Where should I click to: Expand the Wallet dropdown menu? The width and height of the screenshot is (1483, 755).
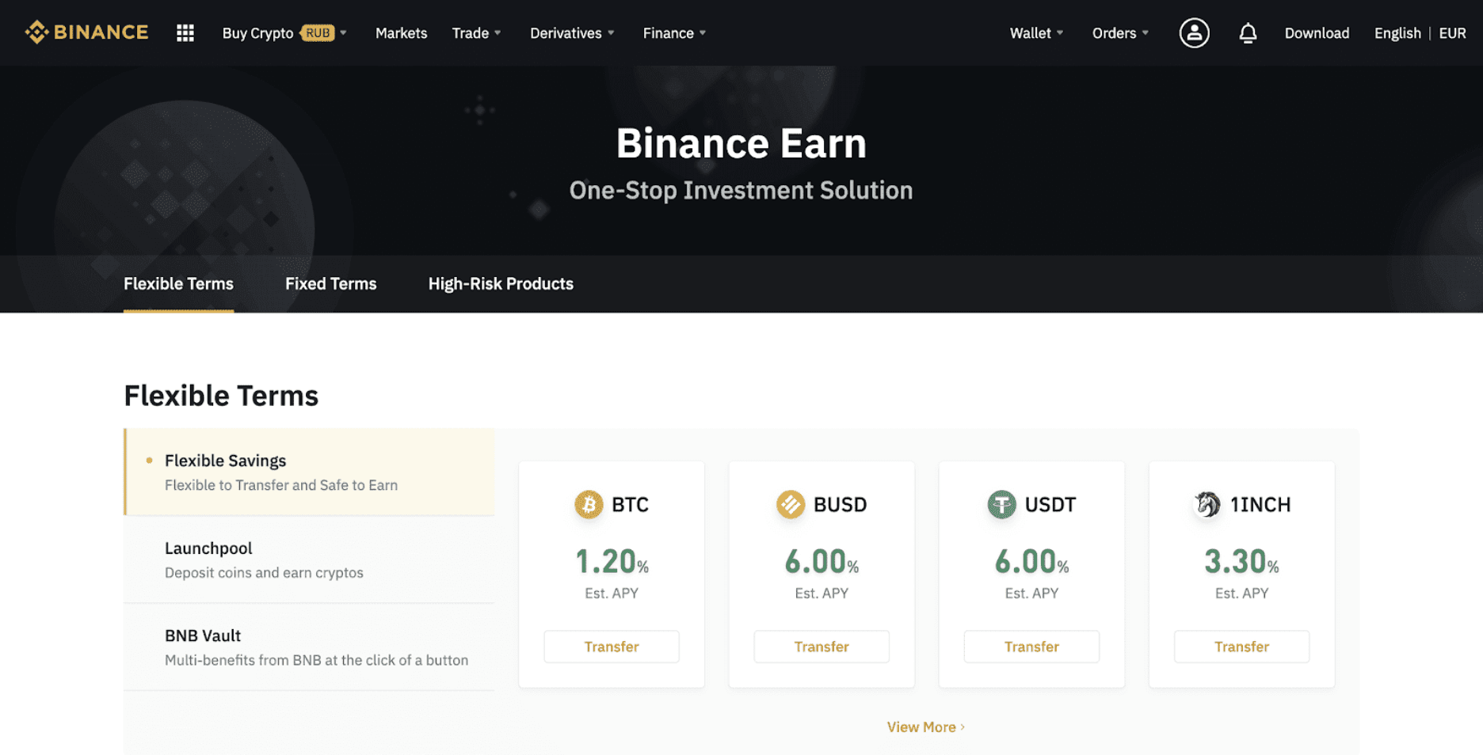tap(1036, 32)
